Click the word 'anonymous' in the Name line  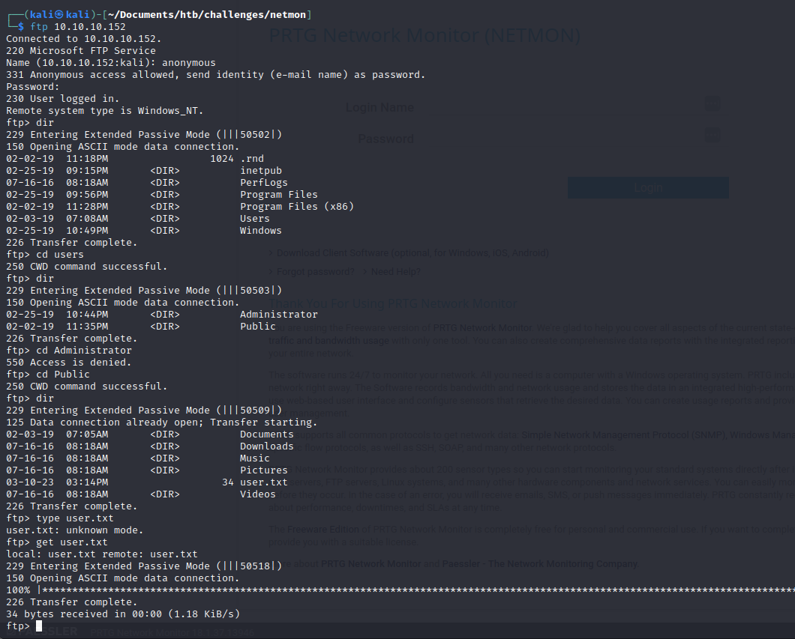(188, 63)
